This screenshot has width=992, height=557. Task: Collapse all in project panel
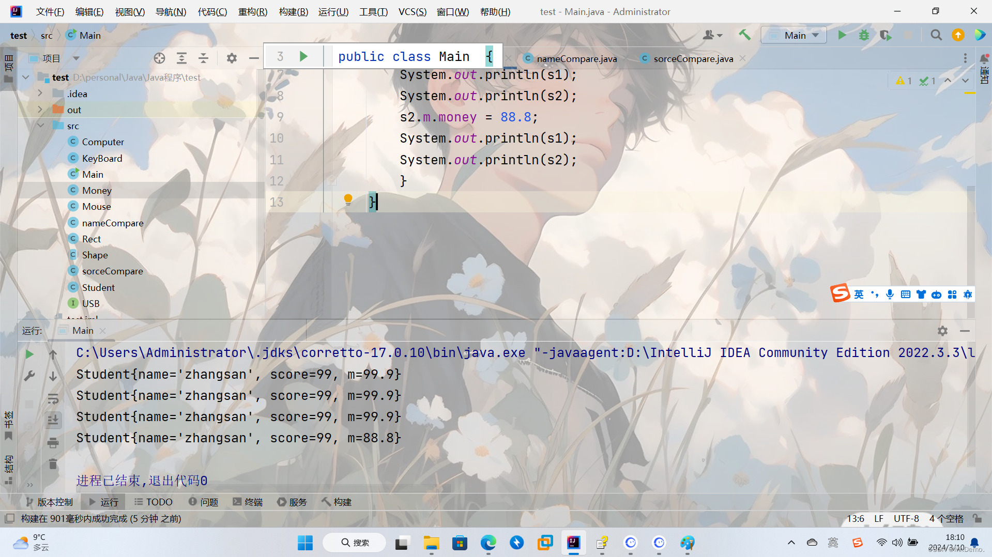click(203, 58)
